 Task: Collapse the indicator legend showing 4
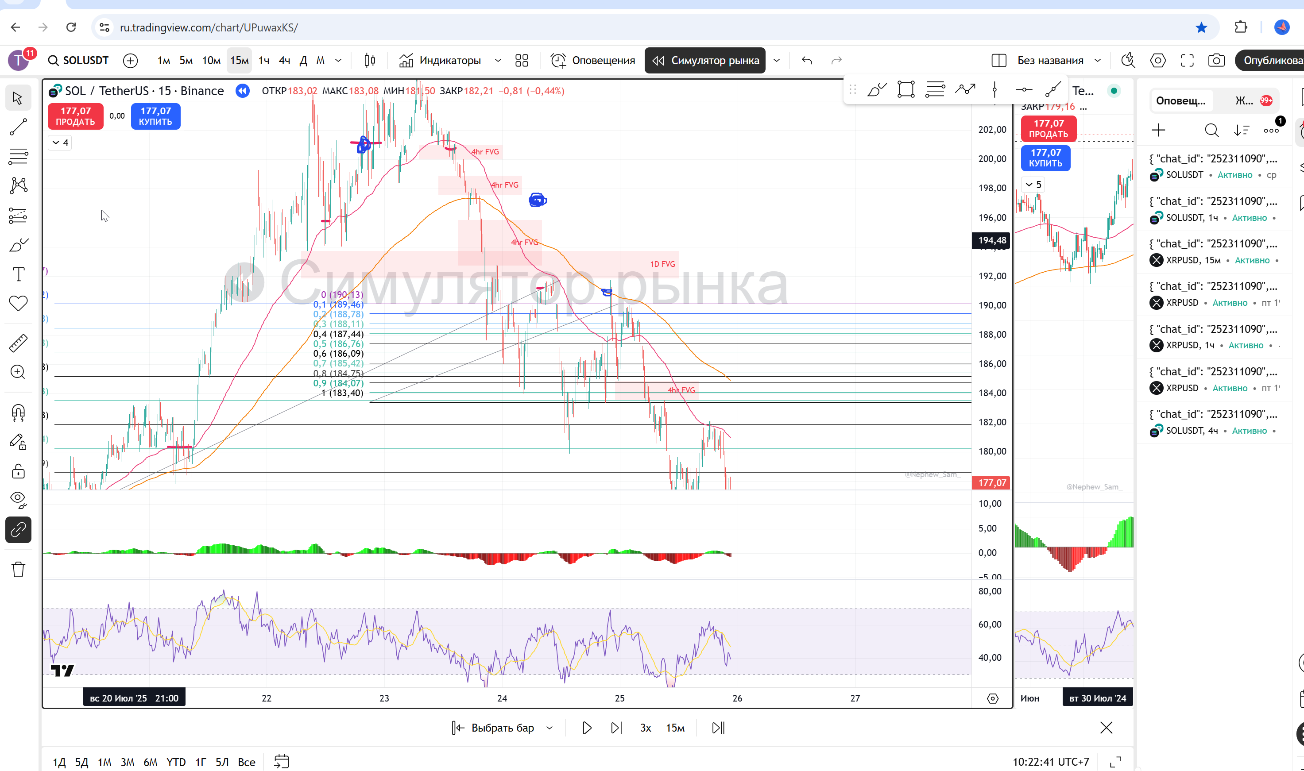(x=60, y=143)
